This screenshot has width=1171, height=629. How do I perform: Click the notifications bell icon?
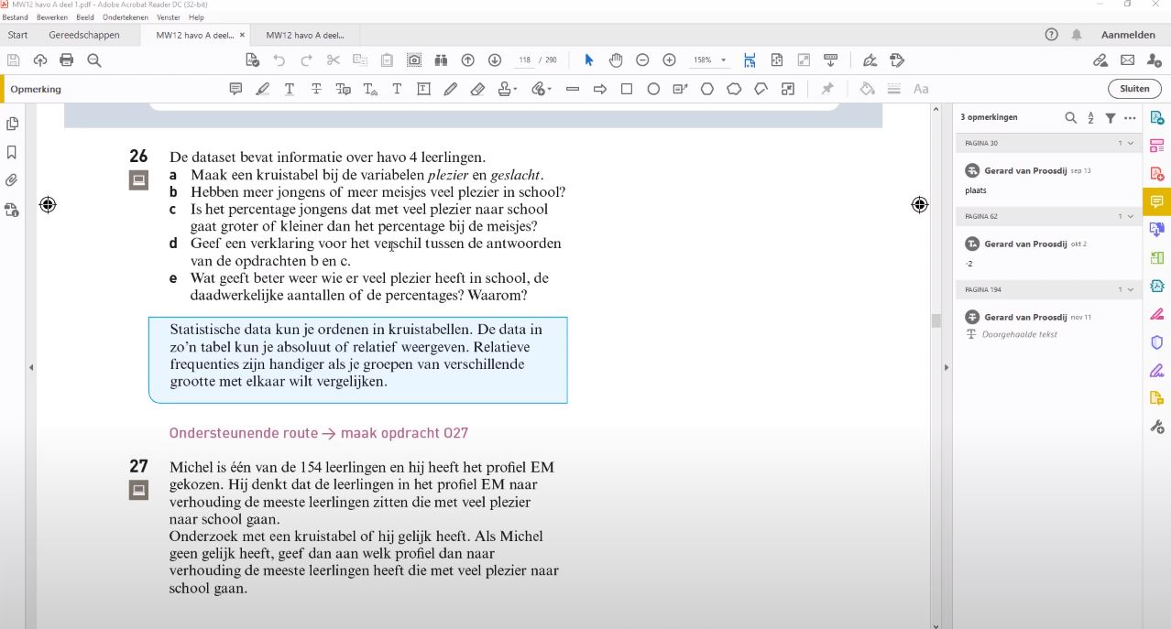(1077, 35)
